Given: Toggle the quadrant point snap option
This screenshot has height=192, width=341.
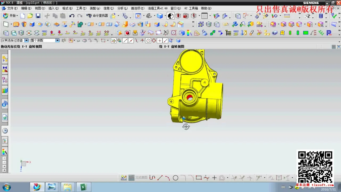Looking at the screenshot, I should pyautogui.click(x=154, y=41).
